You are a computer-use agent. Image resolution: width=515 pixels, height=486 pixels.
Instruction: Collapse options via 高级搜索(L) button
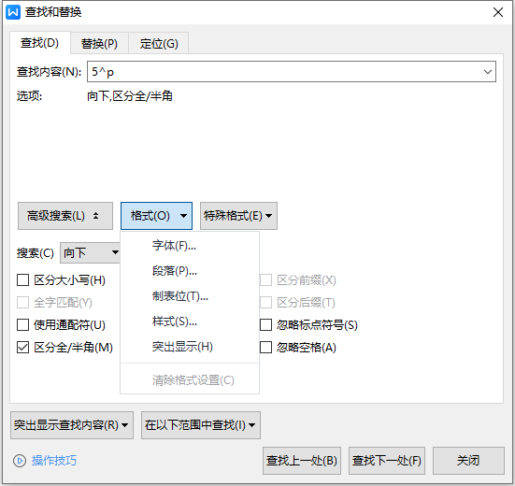65,216
